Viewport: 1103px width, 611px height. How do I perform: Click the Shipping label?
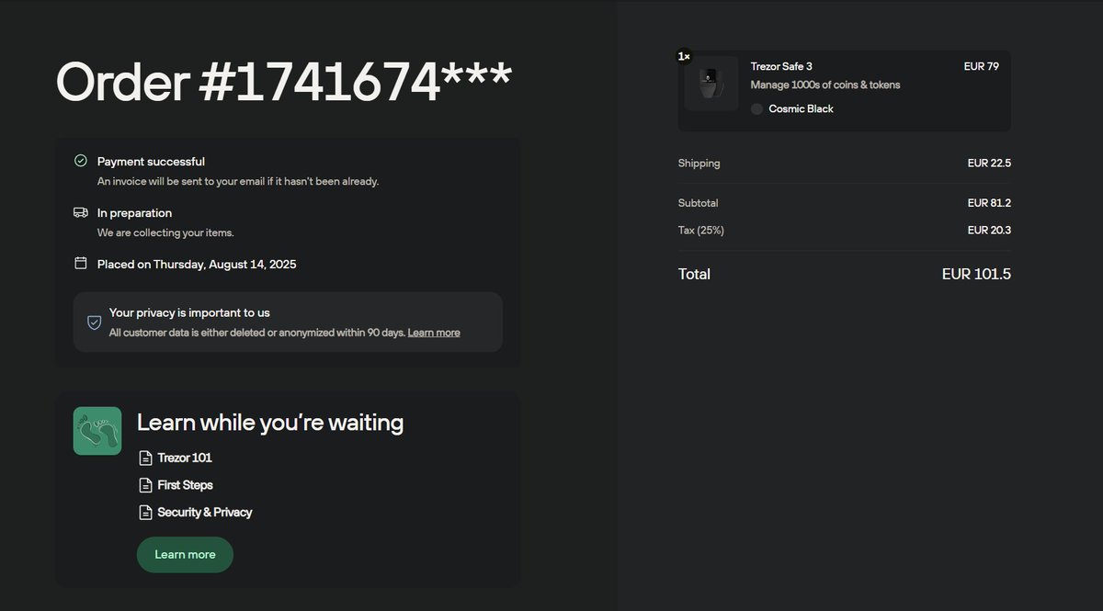point(699,164)
